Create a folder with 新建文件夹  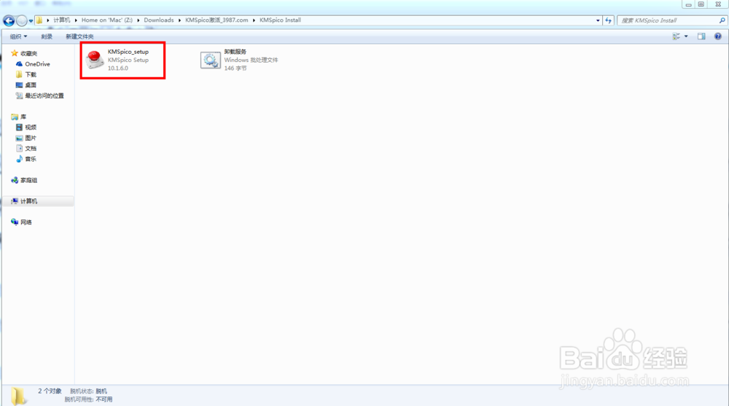(x=79, y=36)
